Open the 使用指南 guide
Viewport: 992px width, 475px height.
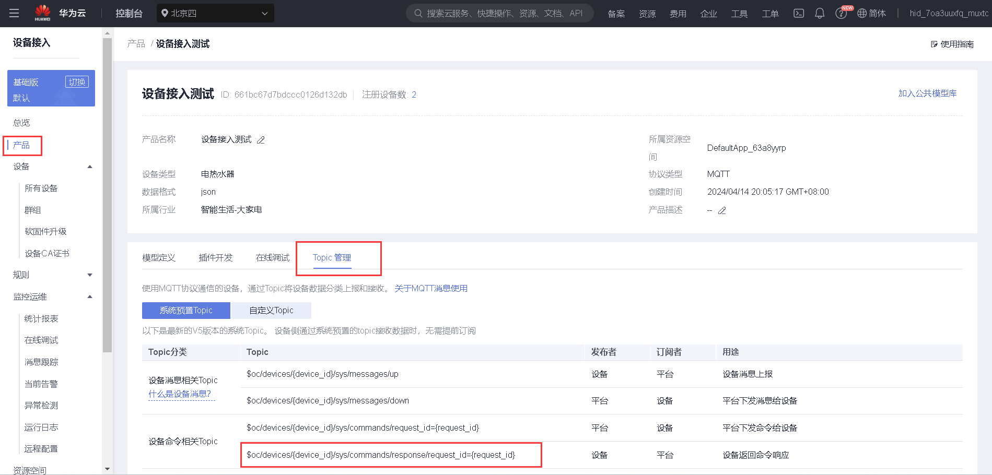tap(952, 44)
